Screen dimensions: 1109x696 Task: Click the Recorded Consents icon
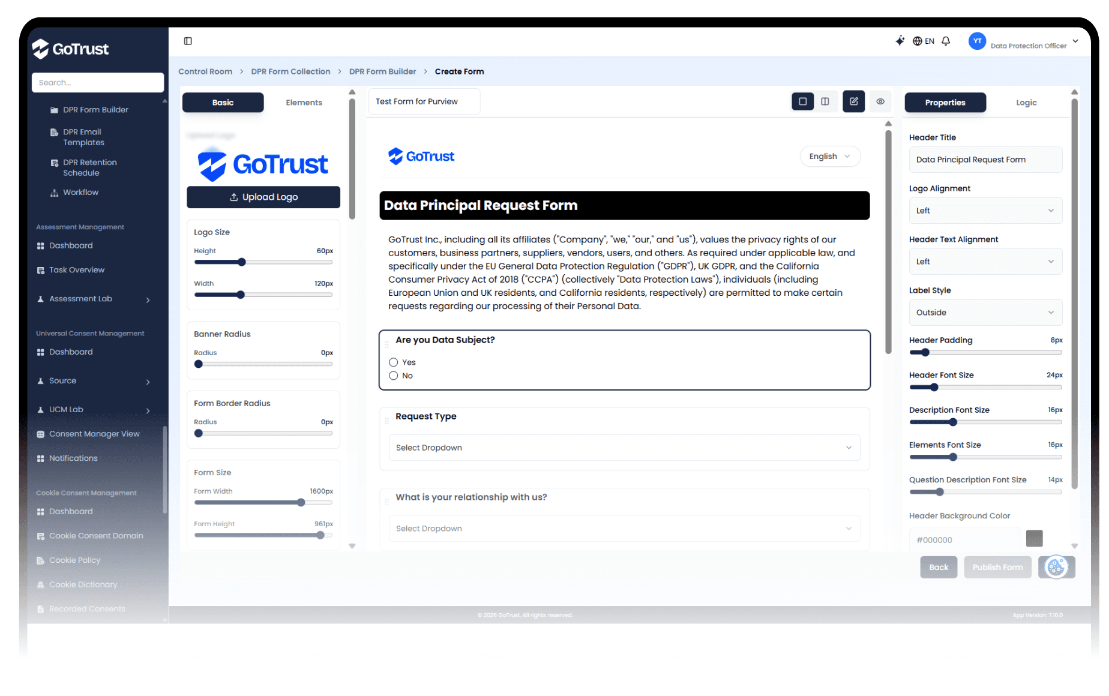point(41,609)
